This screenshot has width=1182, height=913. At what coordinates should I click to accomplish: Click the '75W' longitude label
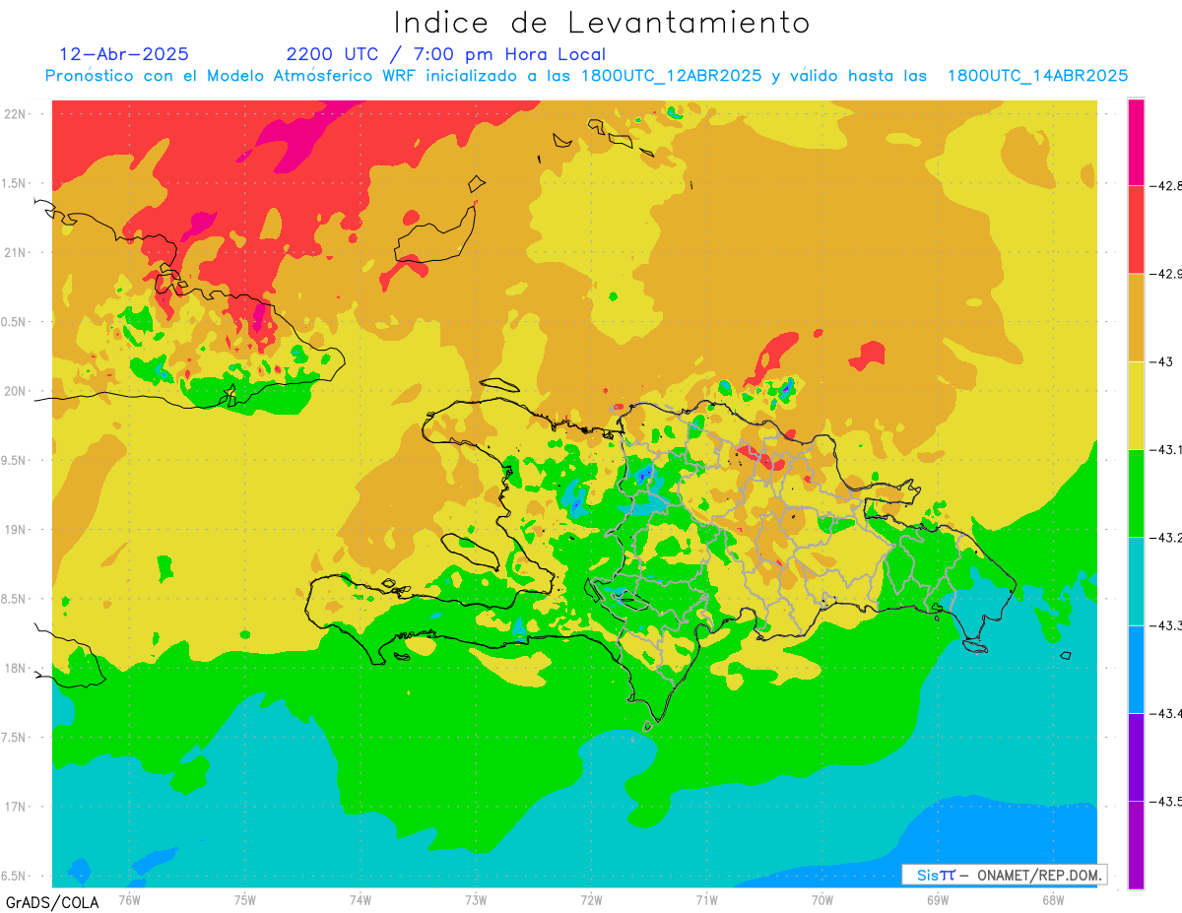[245, 899]
